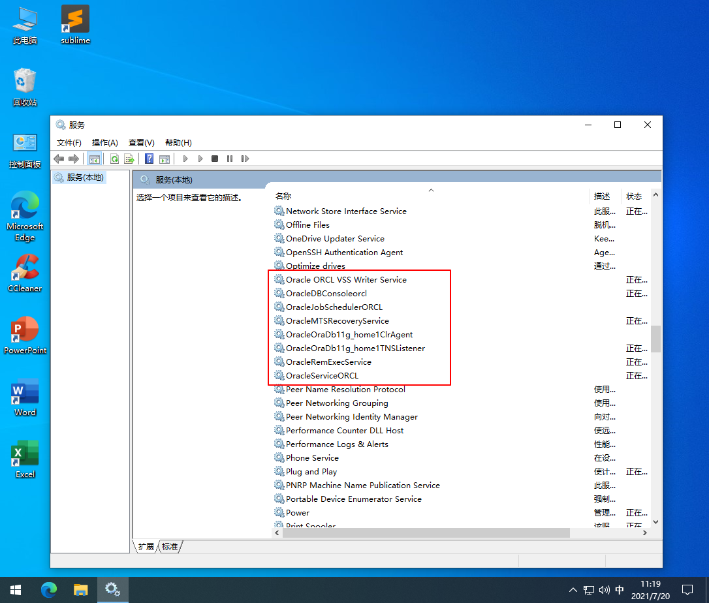Click the volume icon in system tray
Screen dimensions: 709x603
[604, 590]
